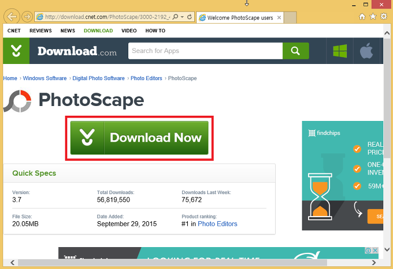Click the Quick Specs heading

pos(34,173)
